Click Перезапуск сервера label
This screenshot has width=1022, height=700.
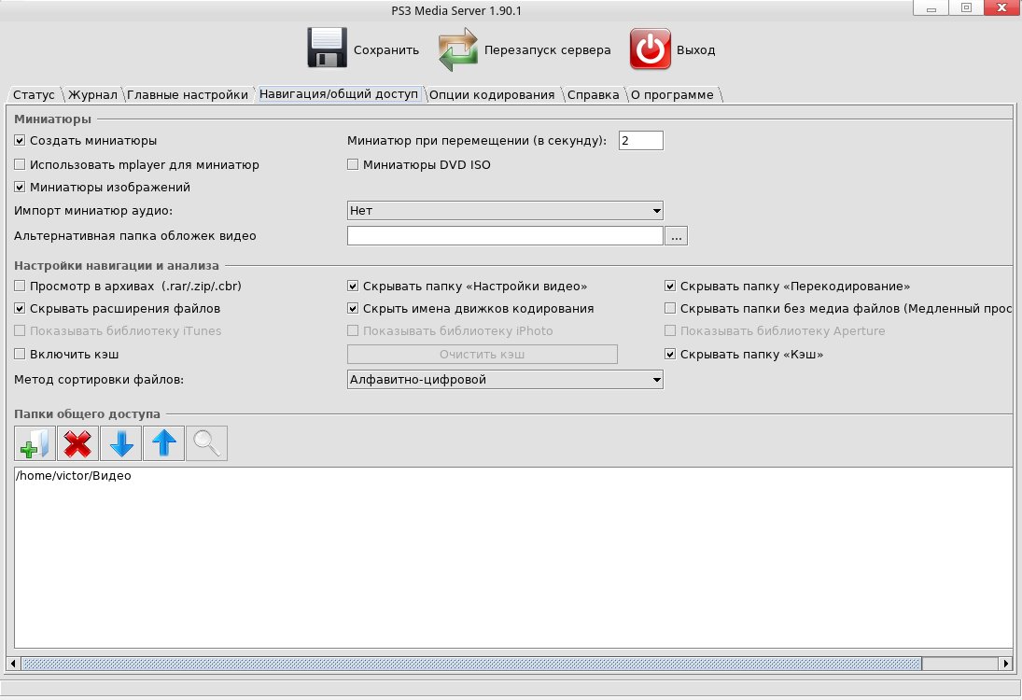click(x=548, y=49)
